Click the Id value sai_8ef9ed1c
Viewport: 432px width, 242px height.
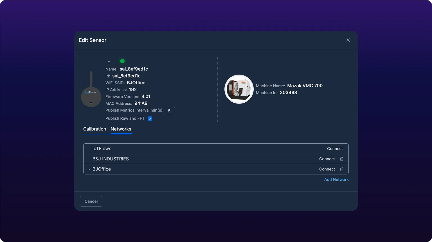(x=126, y=76)
